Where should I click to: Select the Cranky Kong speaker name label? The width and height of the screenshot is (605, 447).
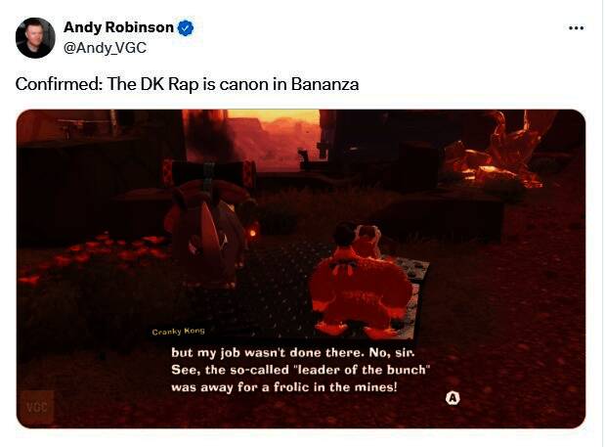(178, 332)
